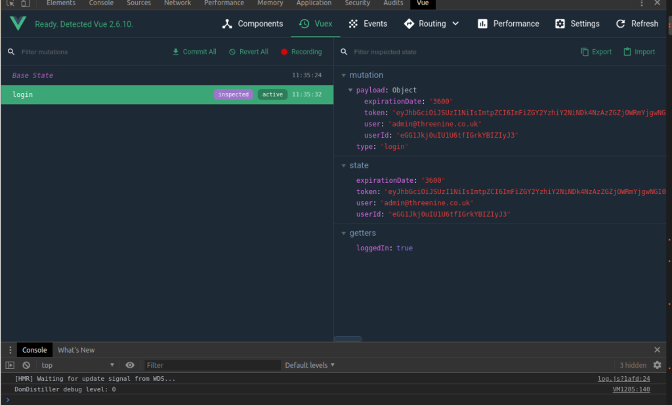Click the Performance chart icon
Viewport: 672px width, 405px height.
tap(482, 24)
